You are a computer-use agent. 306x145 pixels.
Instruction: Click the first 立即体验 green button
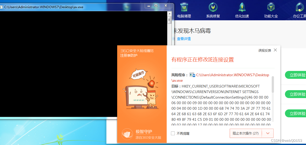click(295, 75)
